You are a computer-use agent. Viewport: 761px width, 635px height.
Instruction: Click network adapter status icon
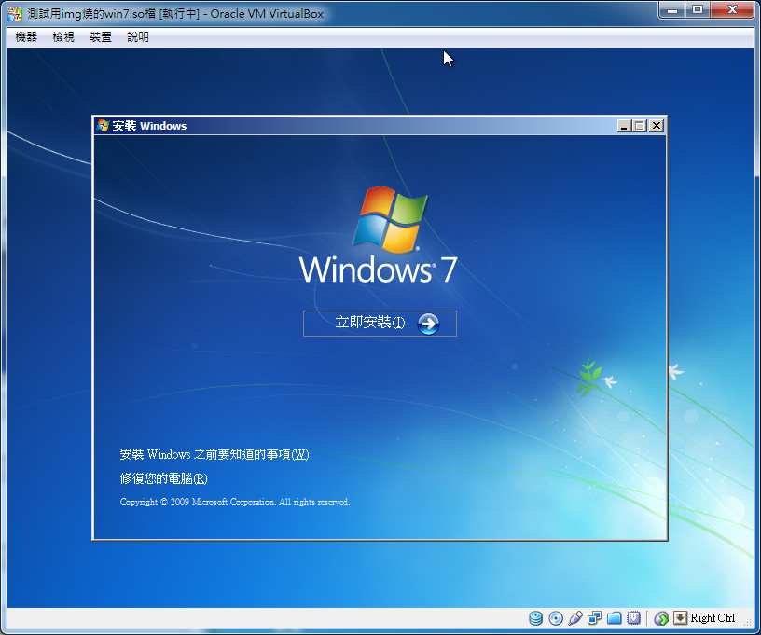(x=595, y=618)
